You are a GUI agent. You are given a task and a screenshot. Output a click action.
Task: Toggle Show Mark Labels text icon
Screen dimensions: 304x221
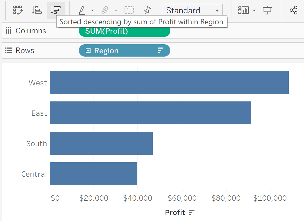click(129, 10)
